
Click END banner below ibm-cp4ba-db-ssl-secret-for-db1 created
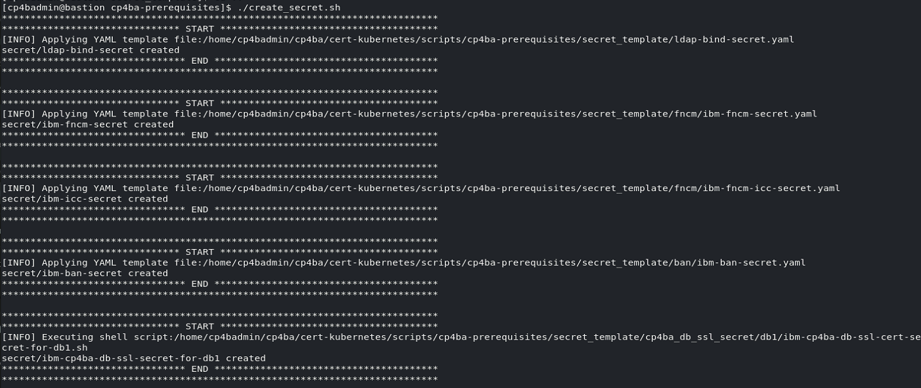[x=200, y=369]
